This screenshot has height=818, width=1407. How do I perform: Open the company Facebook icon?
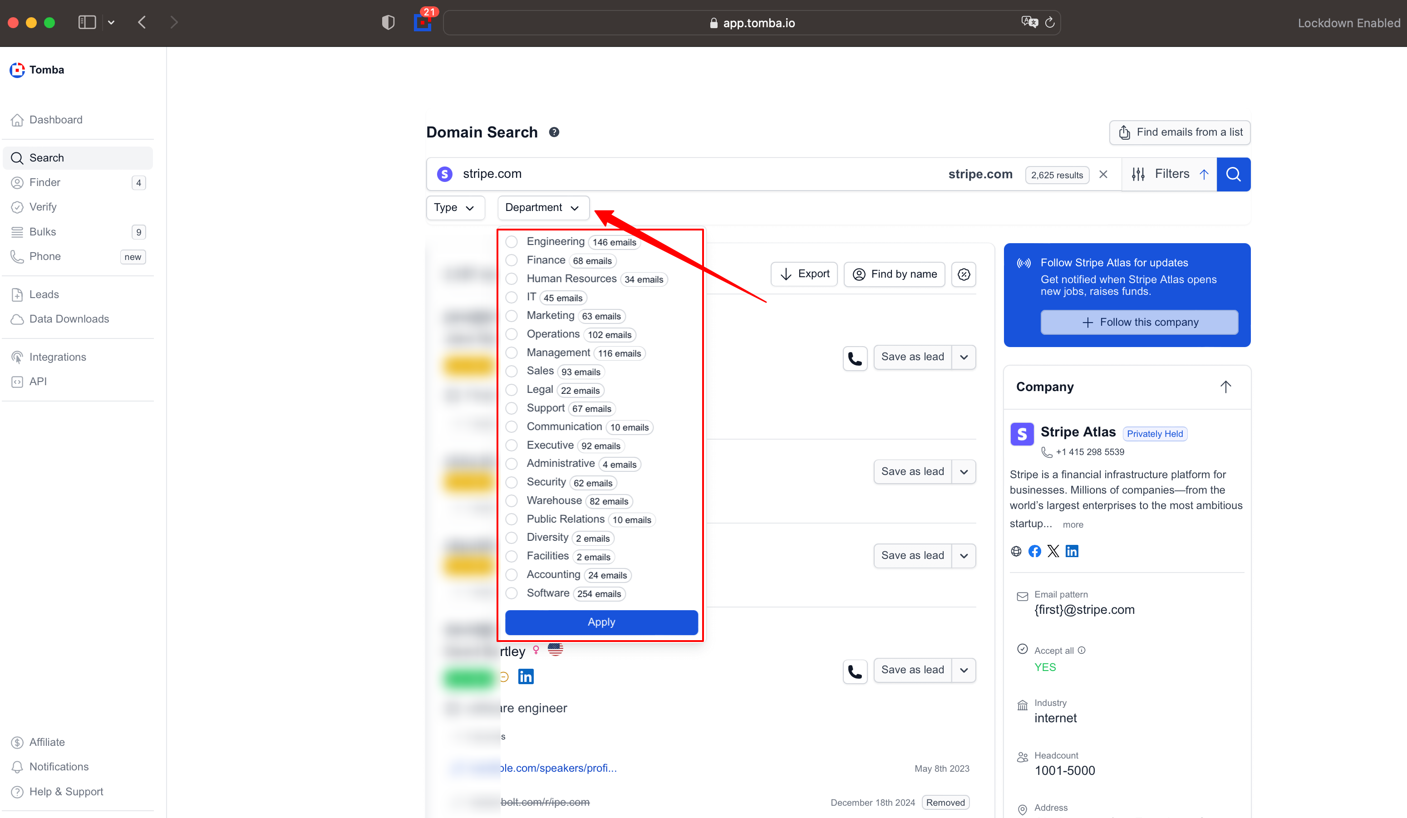click(1034, 551)
